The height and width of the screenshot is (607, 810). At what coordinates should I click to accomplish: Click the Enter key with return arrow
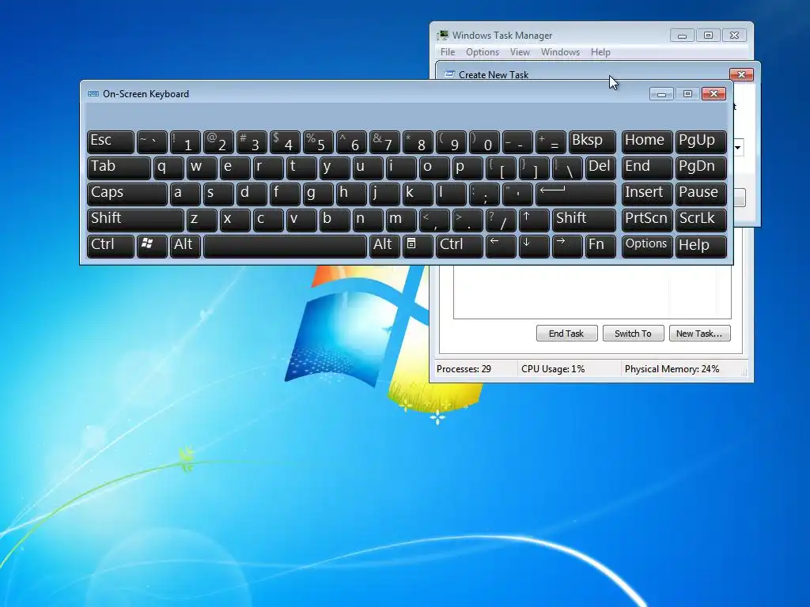click(x=576, y=194)
